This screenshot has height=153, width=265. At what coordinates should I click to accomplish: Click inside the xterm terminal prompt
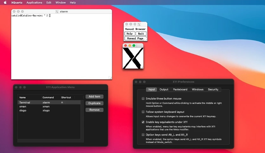[50, 15]
